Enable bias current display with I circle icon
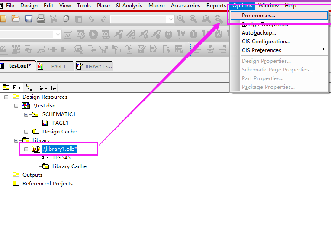Image resolution: width=331 pixels, height=237 pixels. tap(193, 34)
